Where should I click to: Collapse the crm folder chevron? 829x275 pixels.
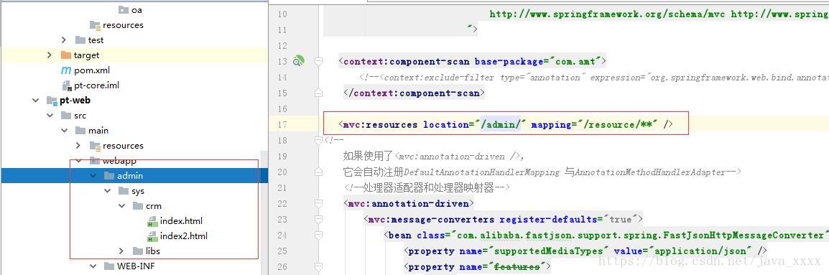pyautogui.click(x=121, y=206)
